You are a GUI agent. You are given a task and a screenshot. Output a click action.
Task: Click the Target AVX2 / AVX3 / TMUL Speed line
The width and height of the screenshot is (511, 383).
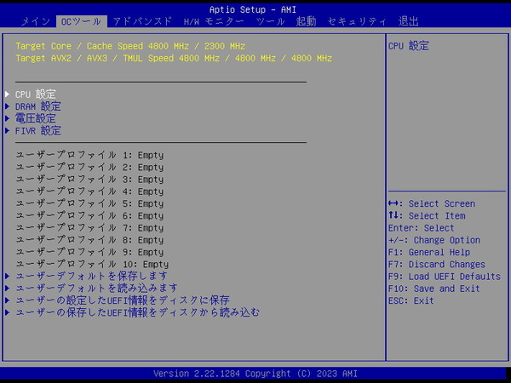click(x=174, y=58)
